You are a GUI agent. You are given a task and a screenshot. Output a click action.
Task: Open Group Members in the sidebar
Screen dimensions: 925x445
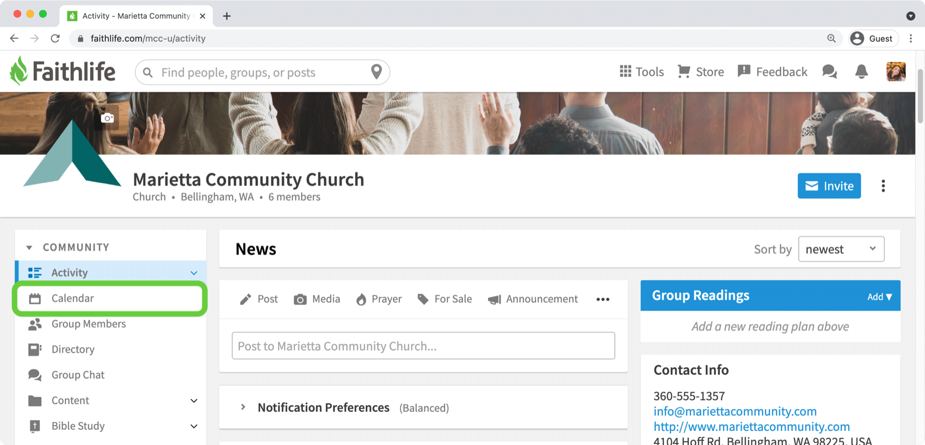[110, 324]
